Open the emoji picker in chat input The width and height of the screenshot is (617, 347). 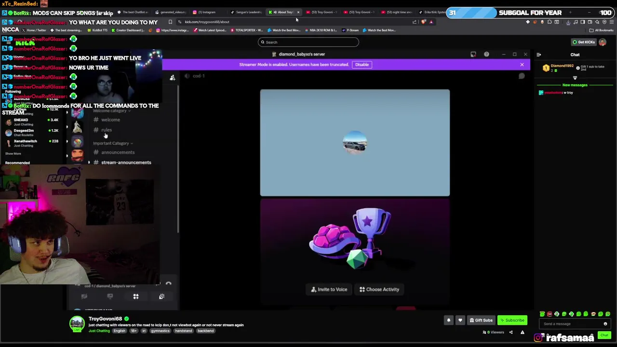(605, 324)
